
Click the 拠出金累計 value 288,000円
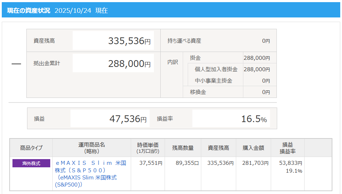(129, 64)
